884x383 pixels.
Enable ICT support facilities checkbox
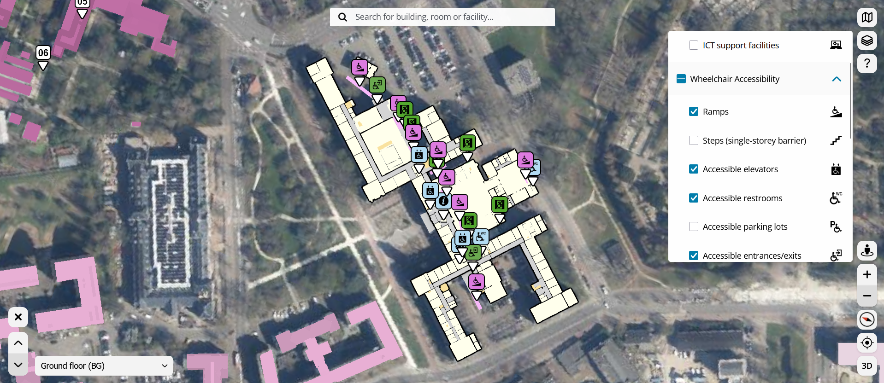coord(693,45)
